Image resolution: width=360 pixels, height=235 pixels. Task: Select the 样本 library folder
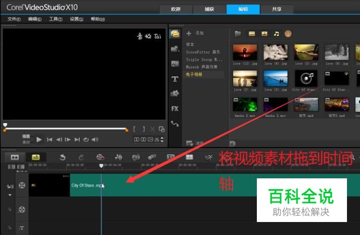(190, 44)
